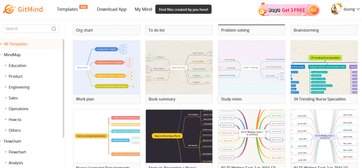Click the search magnifier icon

[x=54, y=29]
